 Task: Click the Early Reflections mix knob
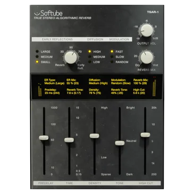tap(71, 57)
